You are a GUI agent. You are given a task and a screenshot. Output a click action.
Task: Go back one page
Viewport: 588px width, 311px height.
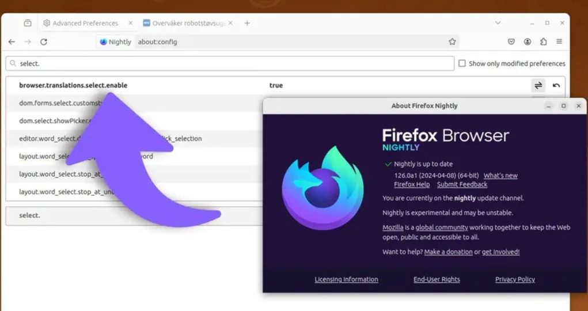(x=12, y=42)
